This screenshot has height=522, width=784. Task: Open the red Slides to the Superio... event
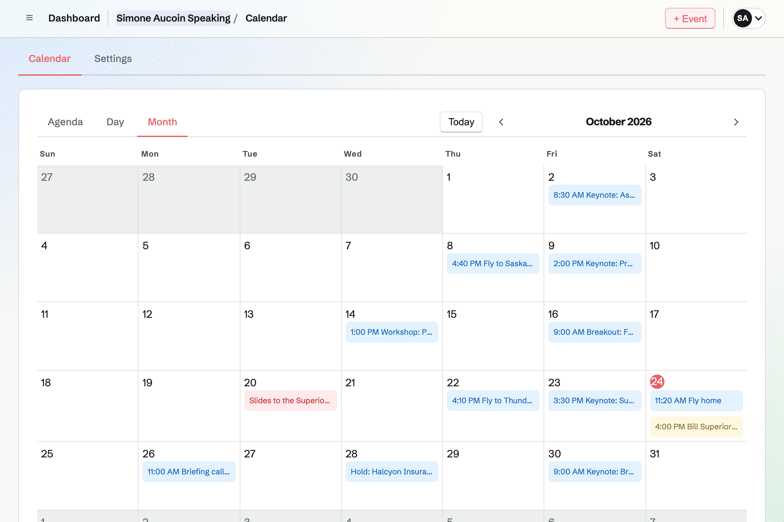(x=290, y=401)
